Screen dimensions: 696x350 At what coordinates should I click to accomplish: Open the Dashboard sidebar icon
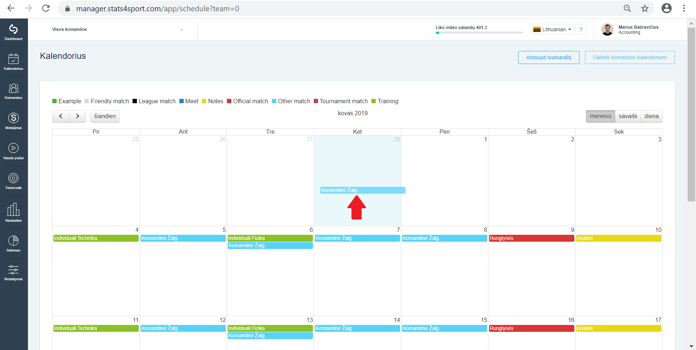[13, 32]
